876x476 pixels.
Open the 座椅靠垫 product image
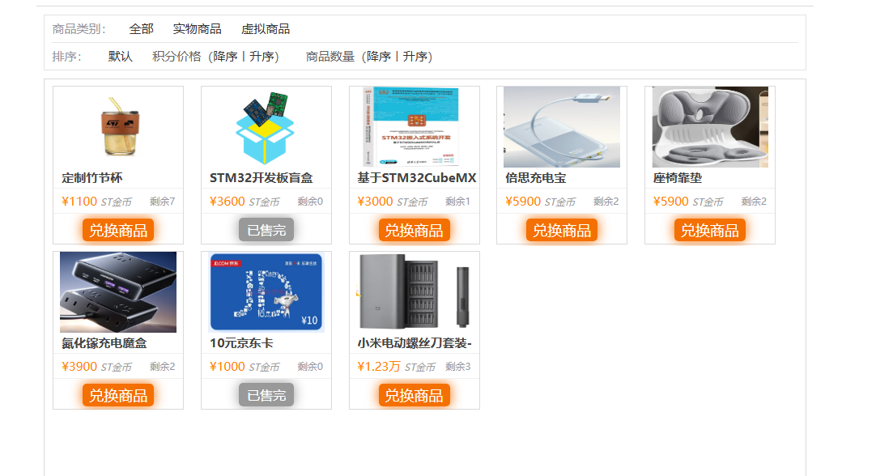(x=710, y=127)
